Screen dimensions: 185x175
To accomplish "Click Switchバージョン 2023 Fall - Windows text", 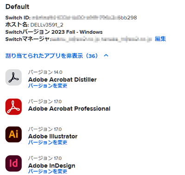I will point(54,32).
